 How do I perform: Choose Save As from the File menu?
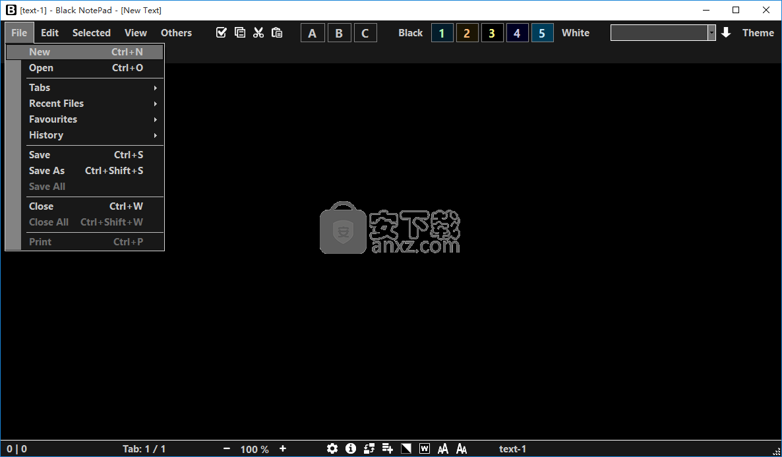(85, 171)
